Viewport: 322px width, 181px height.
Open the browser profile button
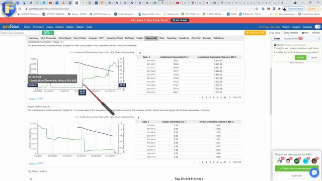point(294,9)
